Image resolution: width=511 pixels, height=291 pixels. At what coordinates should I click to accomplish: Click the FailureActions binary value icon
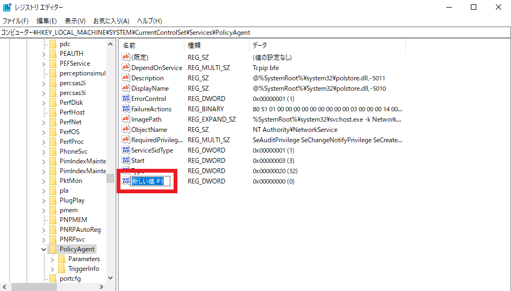click(126, 109)
